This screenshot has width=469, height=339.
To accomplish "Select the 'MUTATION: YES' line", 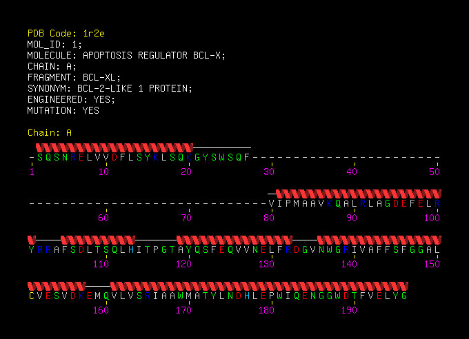I will (63, 111).
